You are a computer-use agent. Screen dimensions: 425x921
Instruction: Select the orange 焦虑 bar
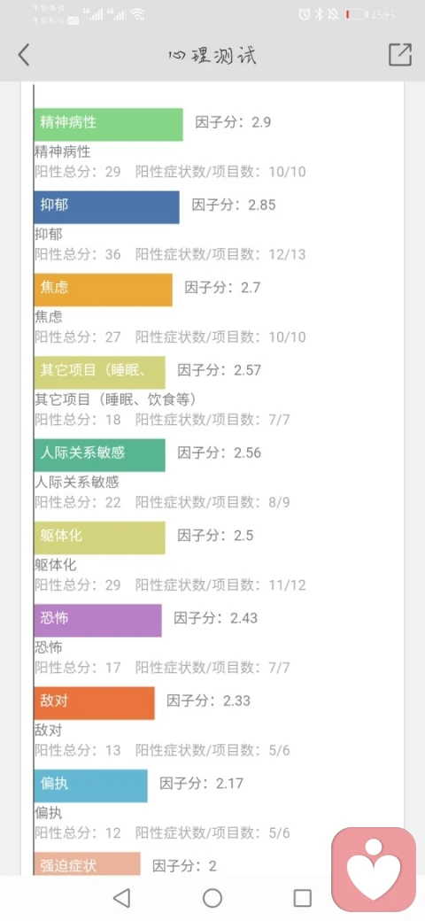(103, 290)
